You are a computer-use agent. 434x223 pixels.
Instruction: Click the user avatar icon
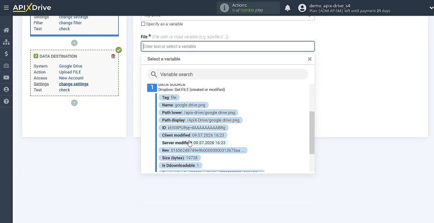point(302,8)
